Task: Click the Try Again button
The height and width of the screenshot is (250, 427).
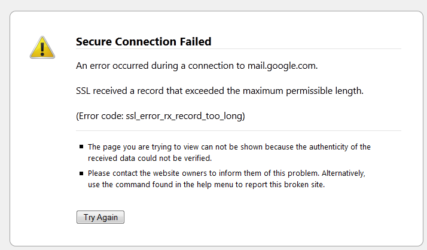Action: pyautogui.click(x=100, y=217)
